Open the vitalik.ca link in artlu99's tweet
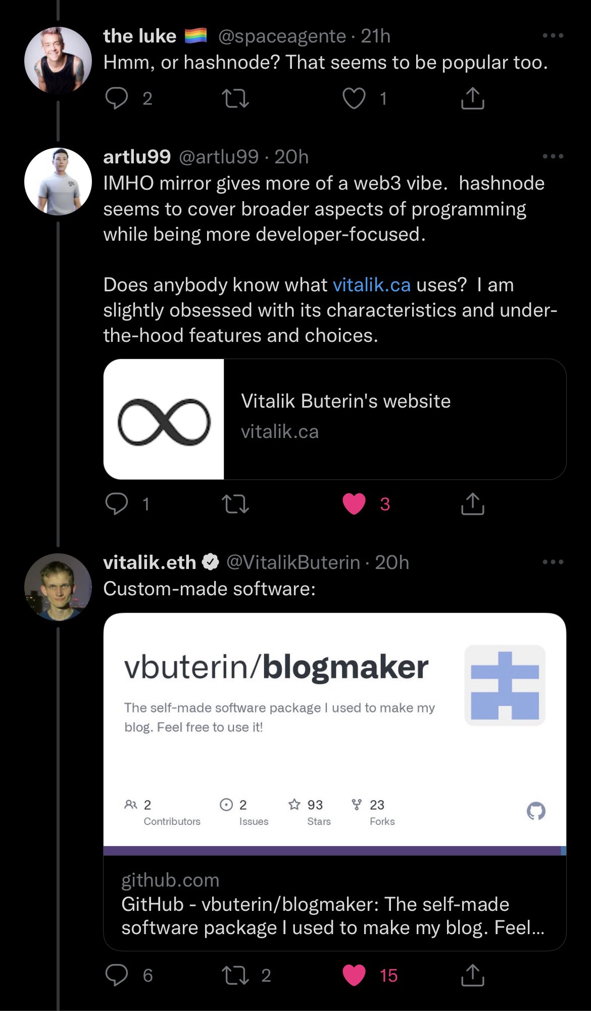Image resolution: width=591 pixels, height=1011 pixels. [x=371, y=285]
